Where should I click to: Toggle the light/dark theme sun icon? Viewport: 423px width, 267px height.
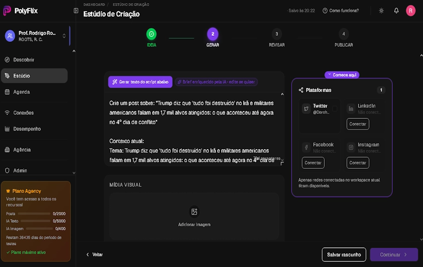(x=381, y=11)
